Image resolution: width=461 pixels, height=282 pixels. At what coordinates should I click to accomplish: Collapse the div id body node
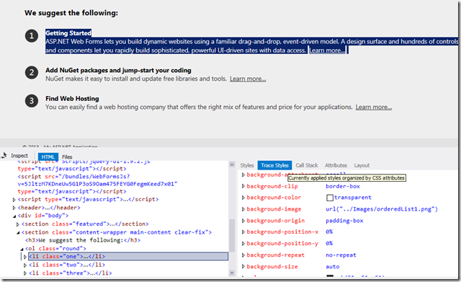tap(14, 216)
